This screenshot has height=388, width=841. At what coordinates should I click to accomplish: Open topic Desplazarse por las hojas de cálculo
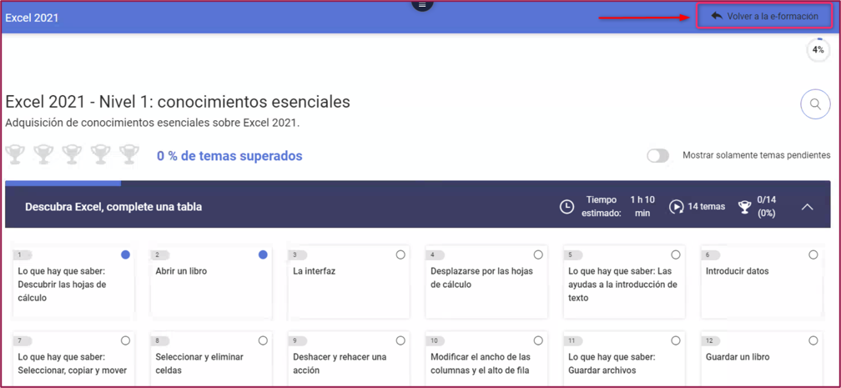pyautogui.click(x=486, y=282)
